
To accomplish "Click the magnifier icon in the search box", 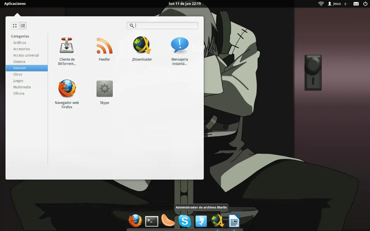I will pyautogui.click(x=132, y=26).
